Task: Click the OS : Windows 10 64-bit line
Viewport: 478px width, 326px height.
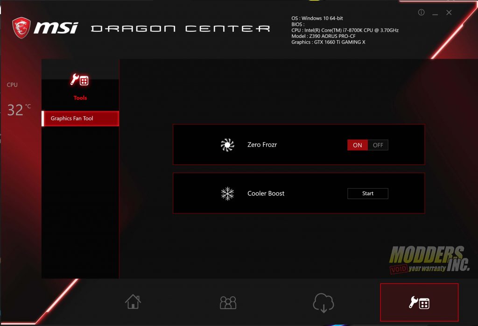Action: tap(317, 18)
